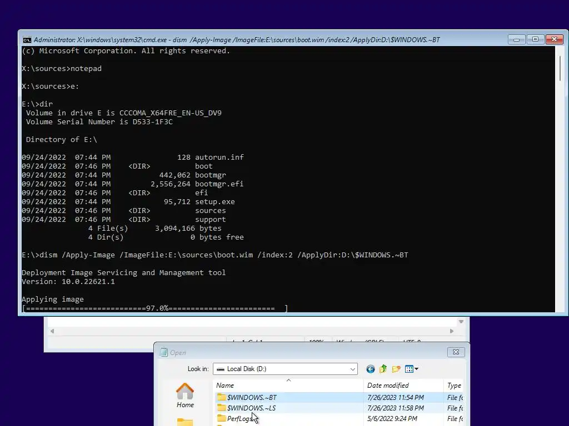
Task: Click the date 7/26/2023 11:58 PM cell
Action: pyautogui.click(x=396, y=408)
